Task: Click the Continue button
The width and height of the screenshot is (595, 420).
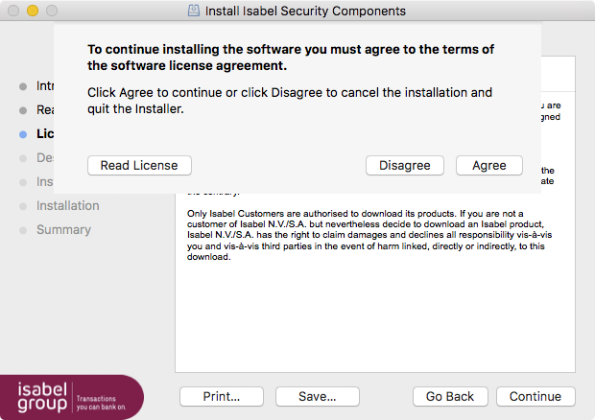Action: pos(535,396)
